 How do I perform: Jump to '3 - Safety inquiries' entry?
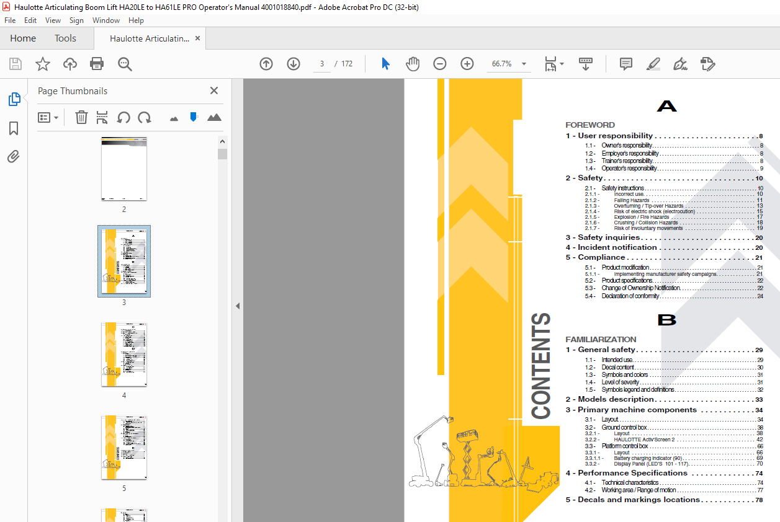tap(664, 237)
